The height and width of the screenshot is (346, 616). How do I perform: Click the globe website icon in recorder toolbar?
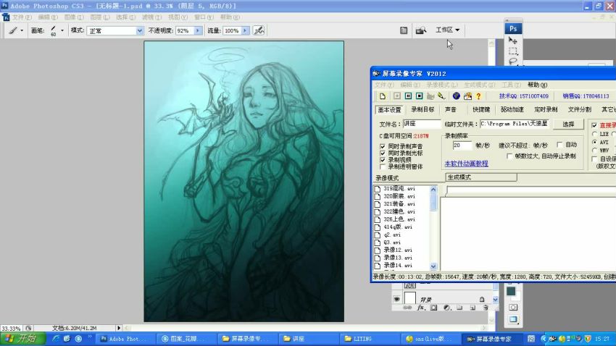click(456, 96)
